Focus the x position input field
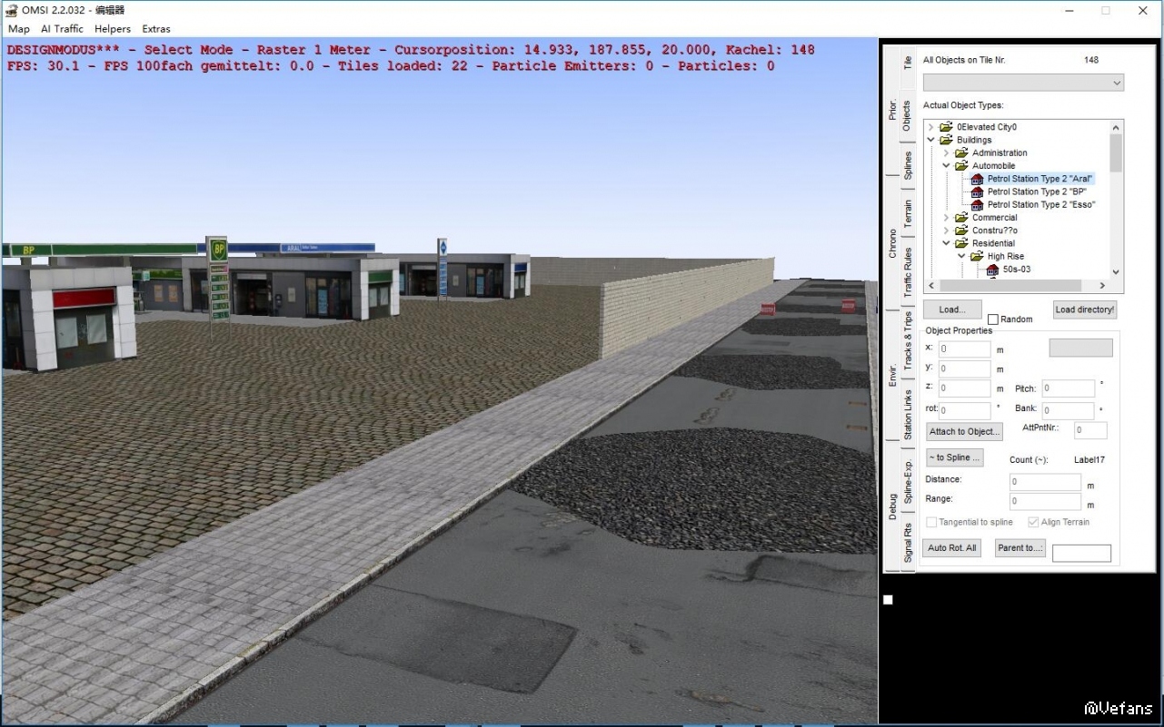1164x727 pixels. coord(965,349)
